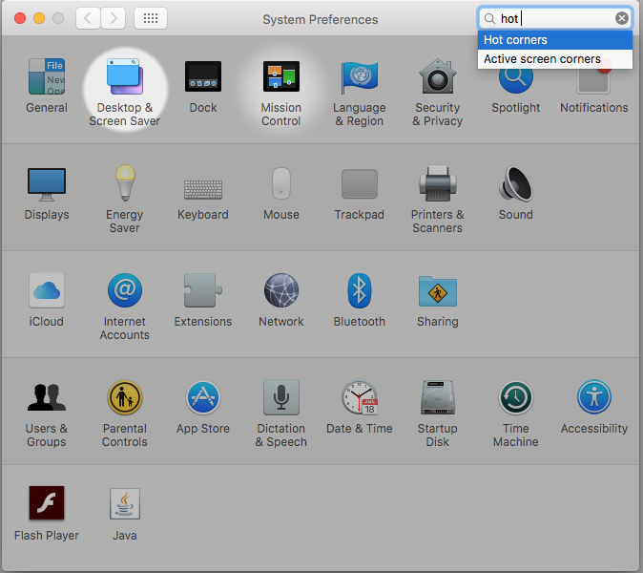Click the Show All grid button

(151, 18)
